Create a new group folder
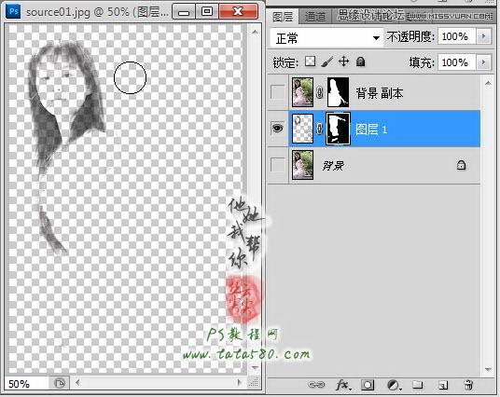This screenshot has width=500, height=397. [417, 385]
